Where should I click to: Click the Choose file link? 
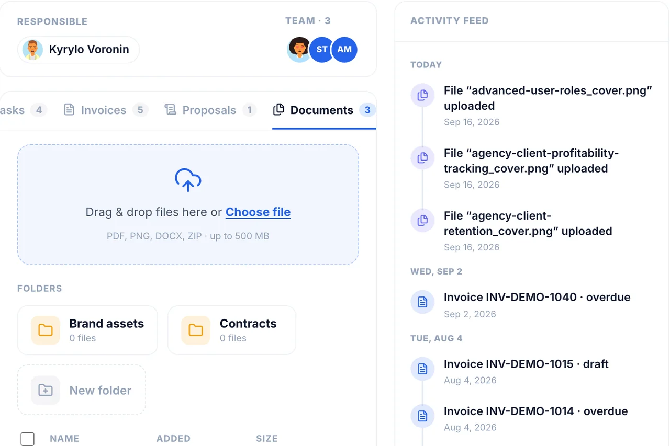click(x=258, y=212)
